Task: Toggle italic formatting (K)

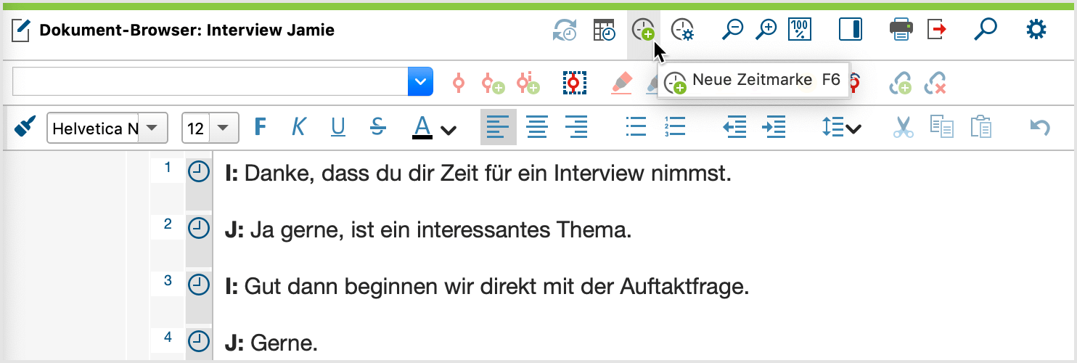Action: pyautogui.click(x=298, y=128)
